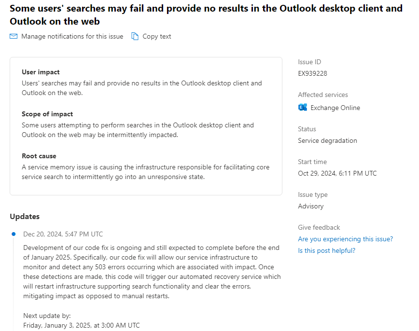Open 'Is this post helpful?' link

point(326,250)
